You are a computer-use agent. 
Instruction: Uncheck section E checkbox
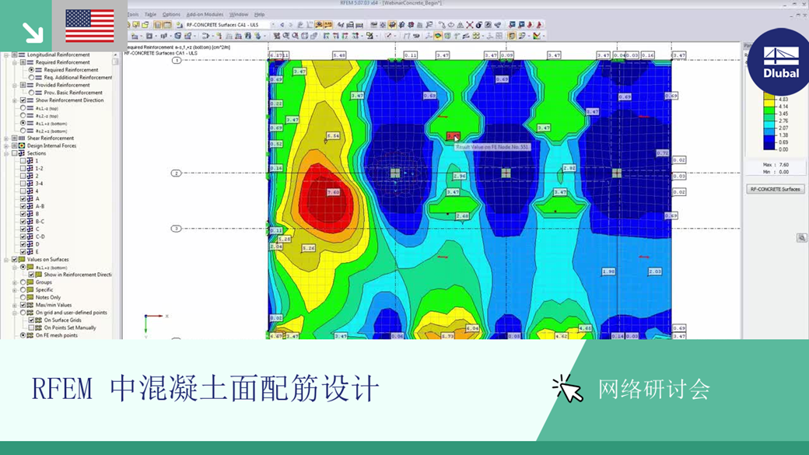pyautogui.click(x=23, y=252)
